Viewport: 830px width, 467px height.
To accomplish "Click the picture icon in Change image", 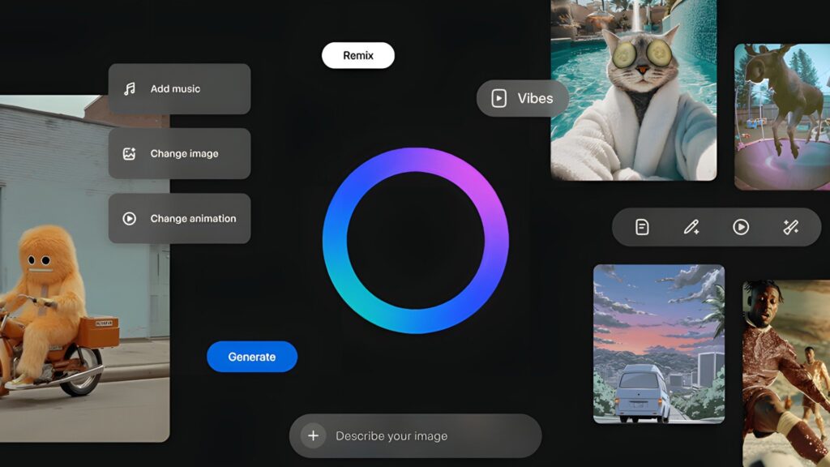I will 129,154.
